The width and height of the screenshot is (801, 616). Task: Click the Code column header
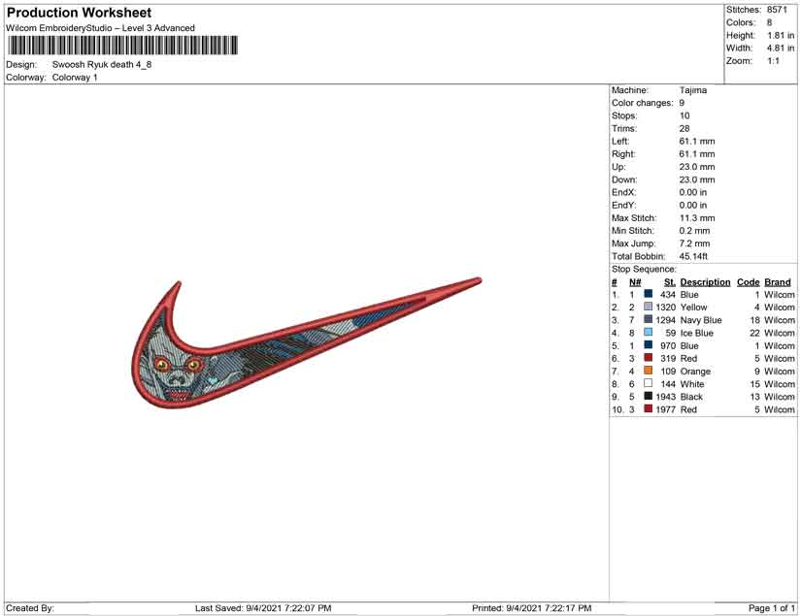pos(748,282)
